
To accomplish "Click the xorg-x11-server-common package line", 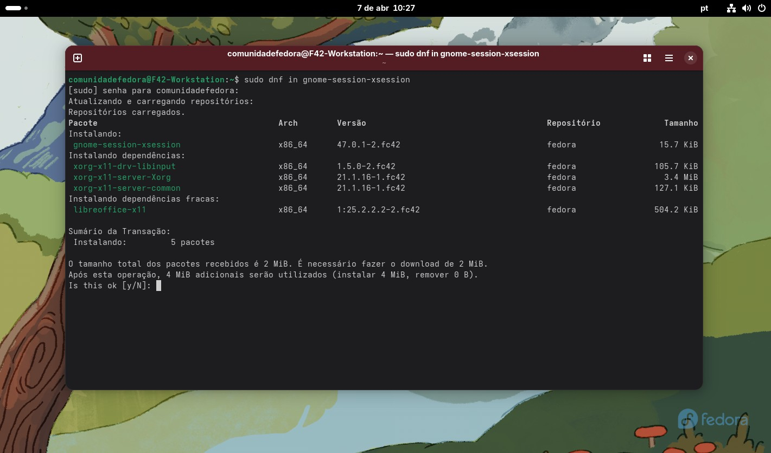I will tap(127, 188).
